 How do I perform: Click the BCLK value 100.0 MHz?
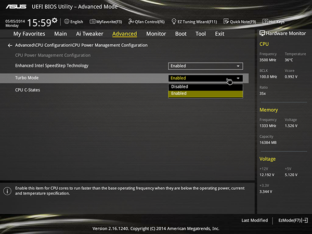tap(268, 77)
